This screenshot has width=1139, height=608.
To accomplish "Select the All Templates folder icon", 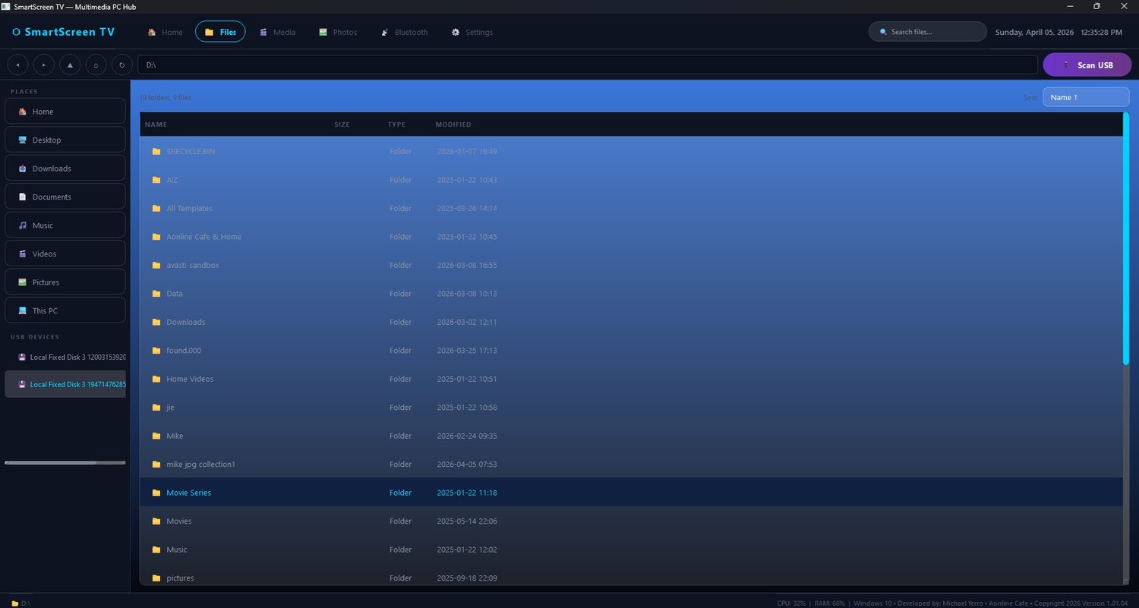I will point(156,209).
